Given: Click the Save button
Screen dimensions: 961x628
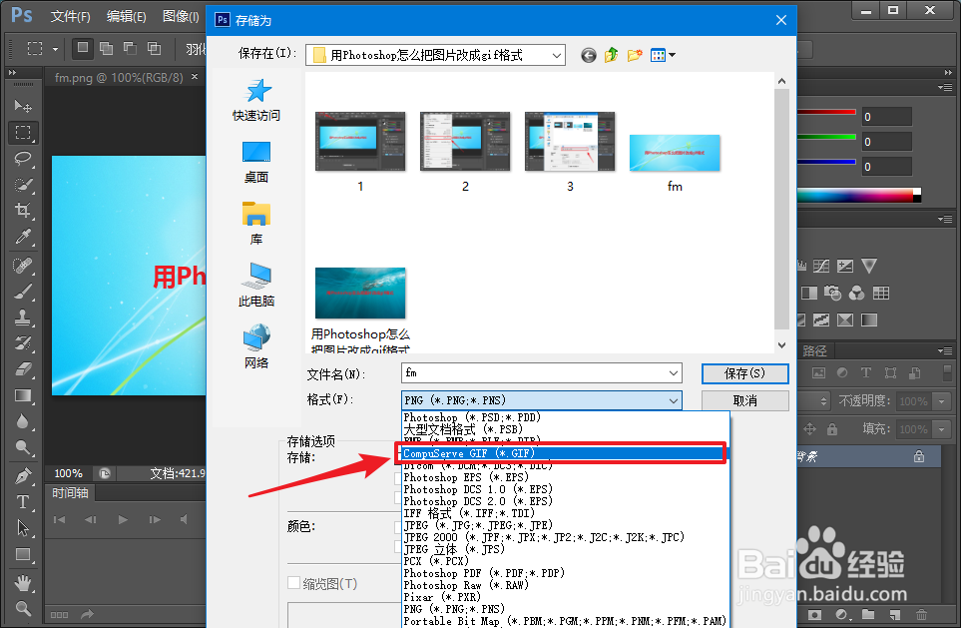Looking at the screenshot, I should [x=744, y=373].
